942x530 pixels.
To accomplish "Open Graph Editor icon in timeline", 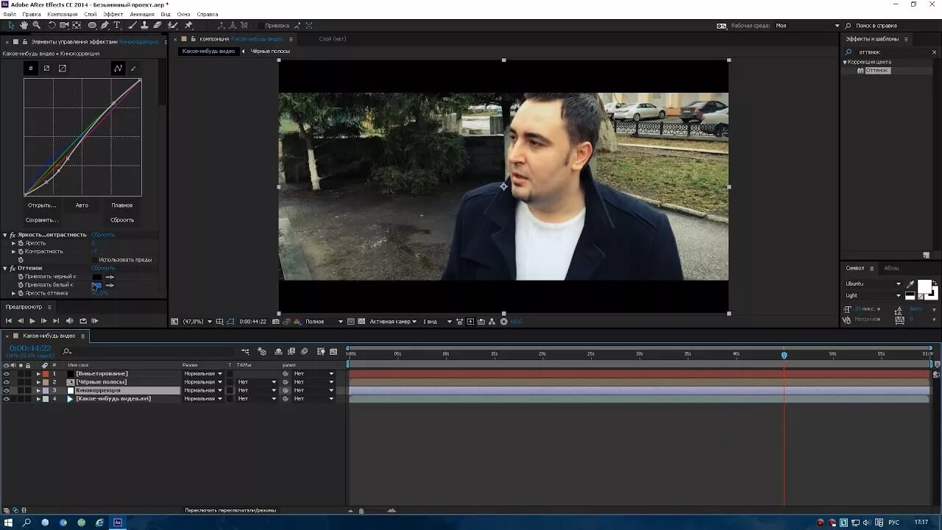I will [333, 352].
